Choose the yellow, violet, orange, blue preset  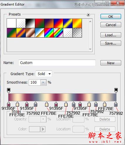pos(21,33)
